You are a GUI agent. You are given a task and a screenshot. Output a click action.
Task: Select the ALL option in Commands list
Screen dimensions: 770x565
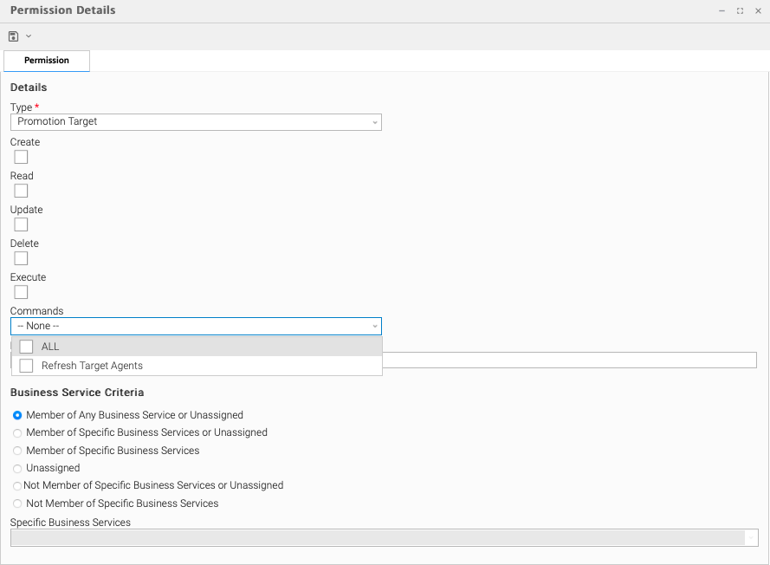point(27,347)
